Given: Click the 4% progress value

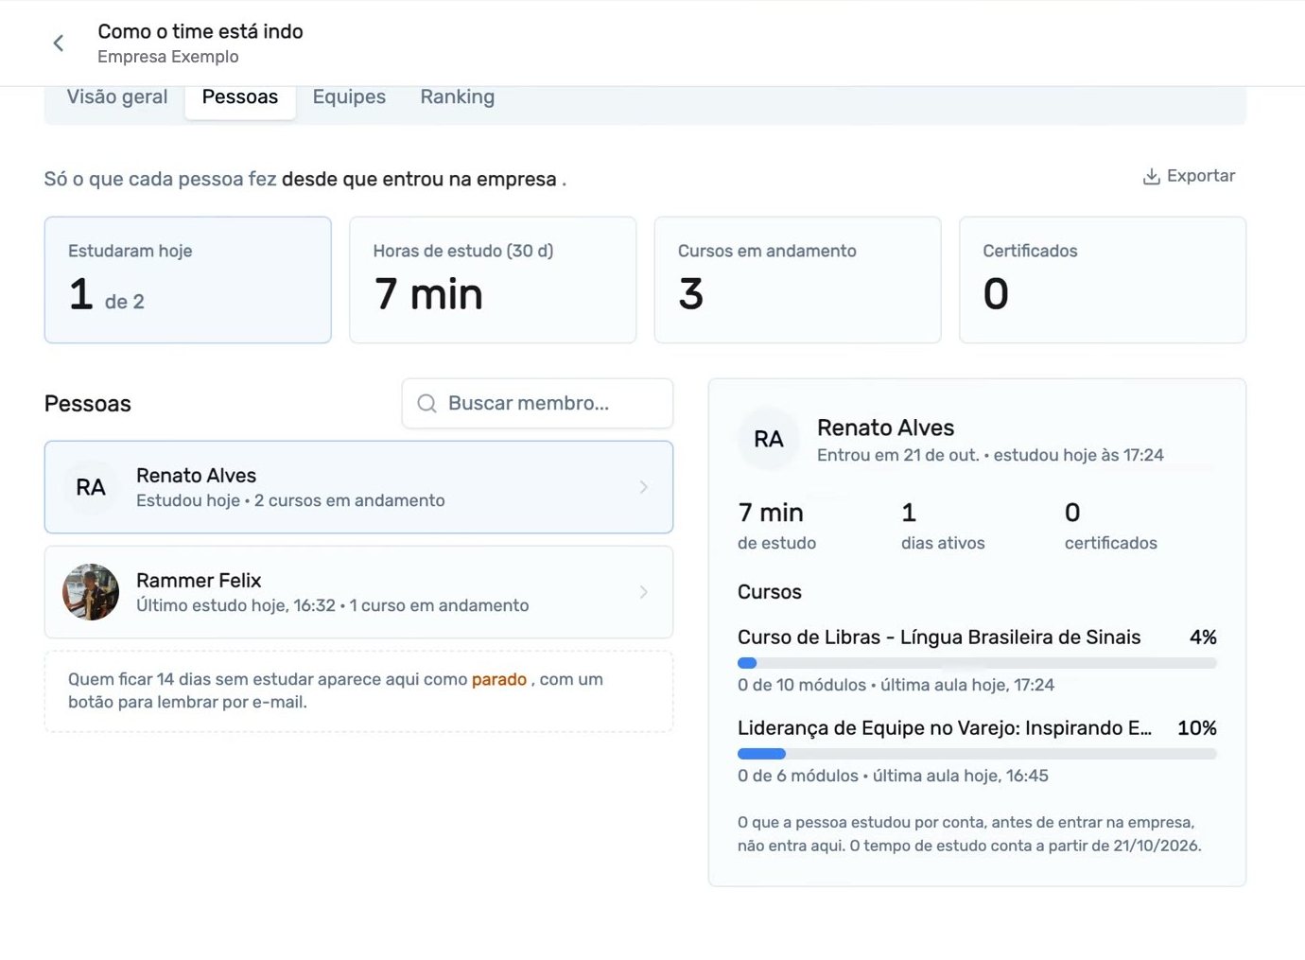Looking at the screenshot, I should [x=1203, y=637].
